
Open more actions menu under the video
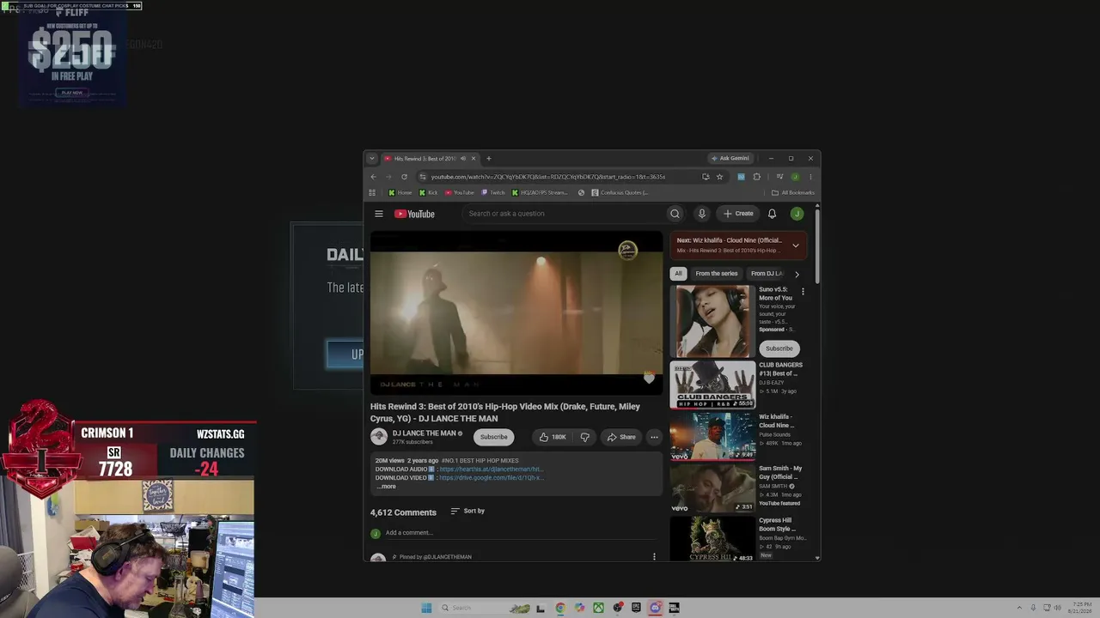point(654,437)
